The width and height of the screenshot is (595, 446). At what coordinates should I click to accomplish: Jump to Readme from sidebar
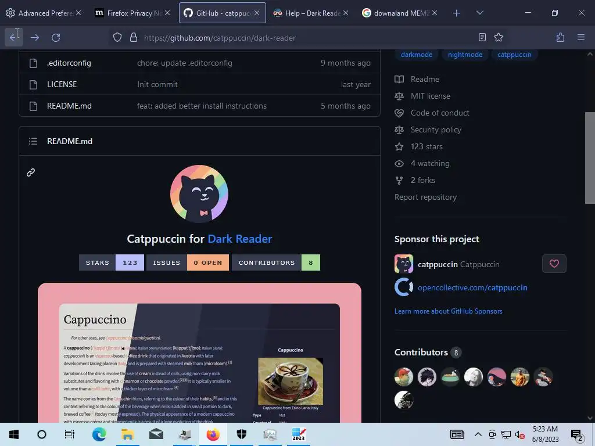coord(425,79)
